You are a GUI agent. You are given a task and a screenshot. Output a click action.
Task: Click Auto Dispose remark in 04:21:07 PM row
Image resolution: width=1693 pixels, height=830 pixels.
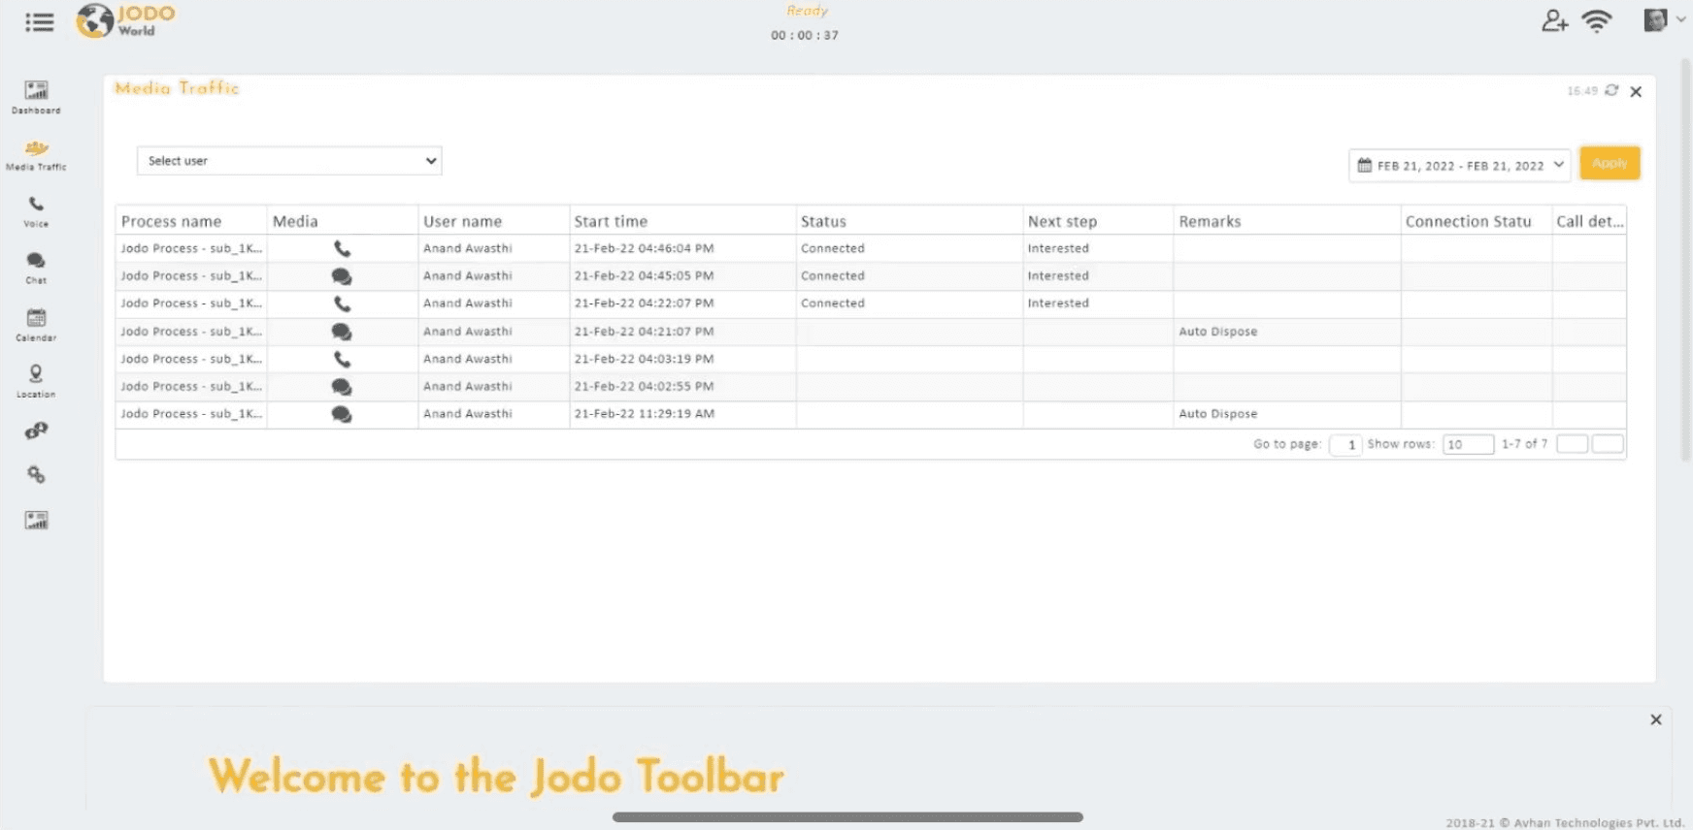(x=1217, y=331)
